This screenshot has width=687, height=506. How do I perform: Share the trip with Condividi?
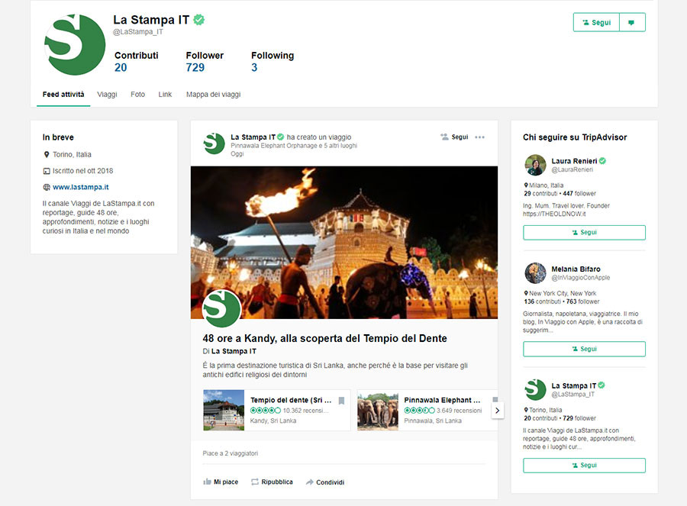[x=325, y=482]
